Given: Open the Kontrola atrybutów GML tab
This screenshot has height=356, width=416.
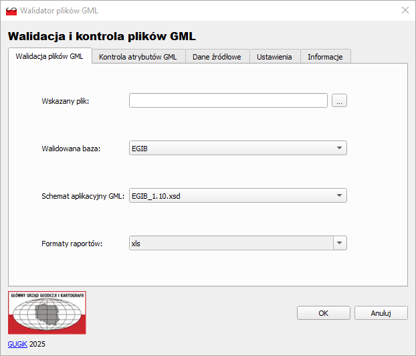Looking at the screenshot, I should [138, 57].
